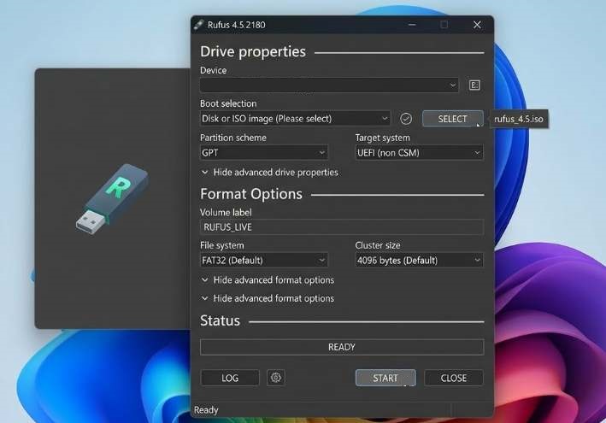Open Target system UEFI dropdown
Screen dimensions: 606x423
pyautogui.click(x=419, y=153)
